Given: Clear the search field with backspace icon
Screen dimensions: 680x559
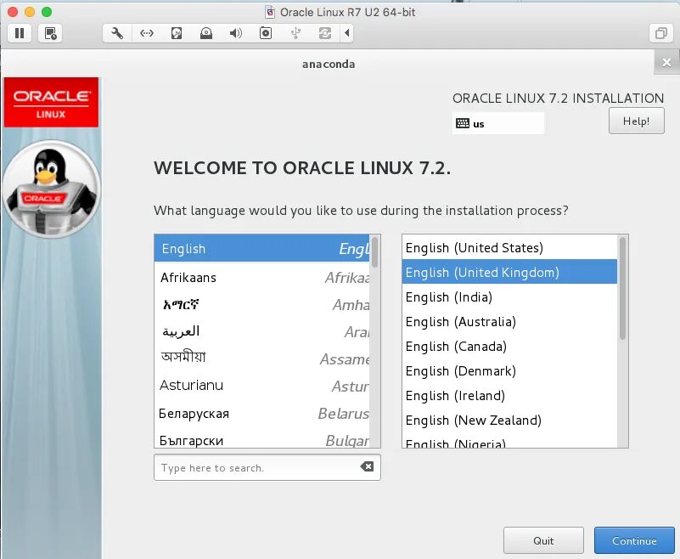Looking at the screenshot, I should coord(367,466).
